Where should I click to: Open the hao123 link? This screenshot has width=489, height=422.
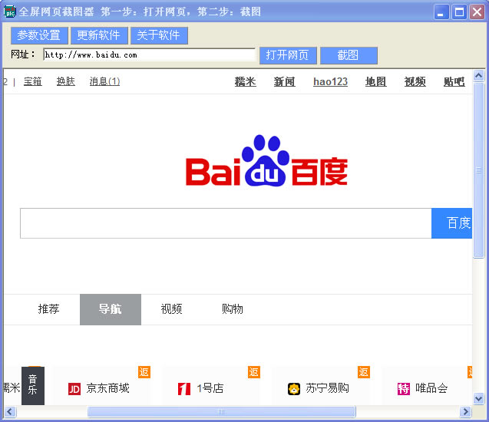(x=330, y=81)
